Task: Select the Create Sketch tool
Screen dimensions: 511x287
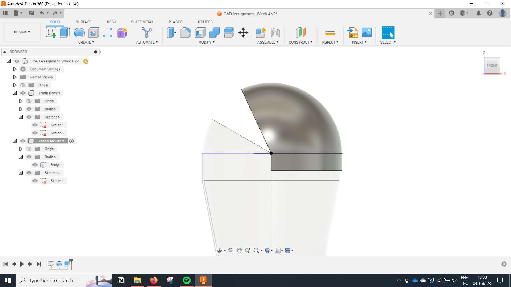Action: click(51, 33)
